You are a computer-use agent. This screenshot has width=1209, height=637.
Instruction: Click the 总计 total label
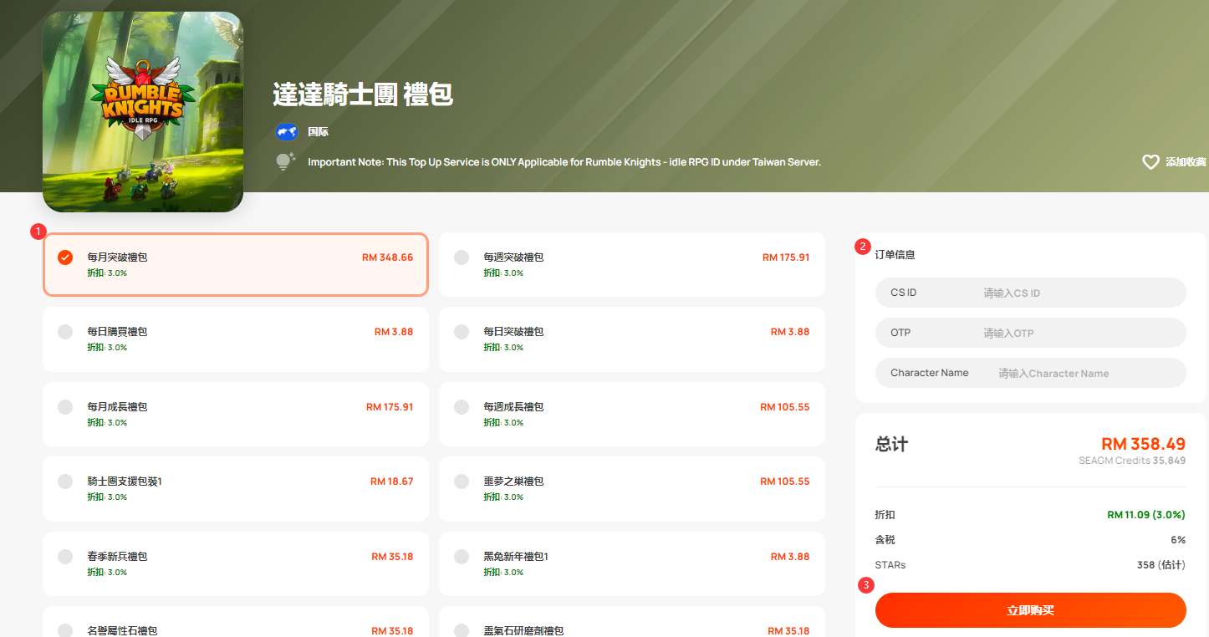coord(891,444)
